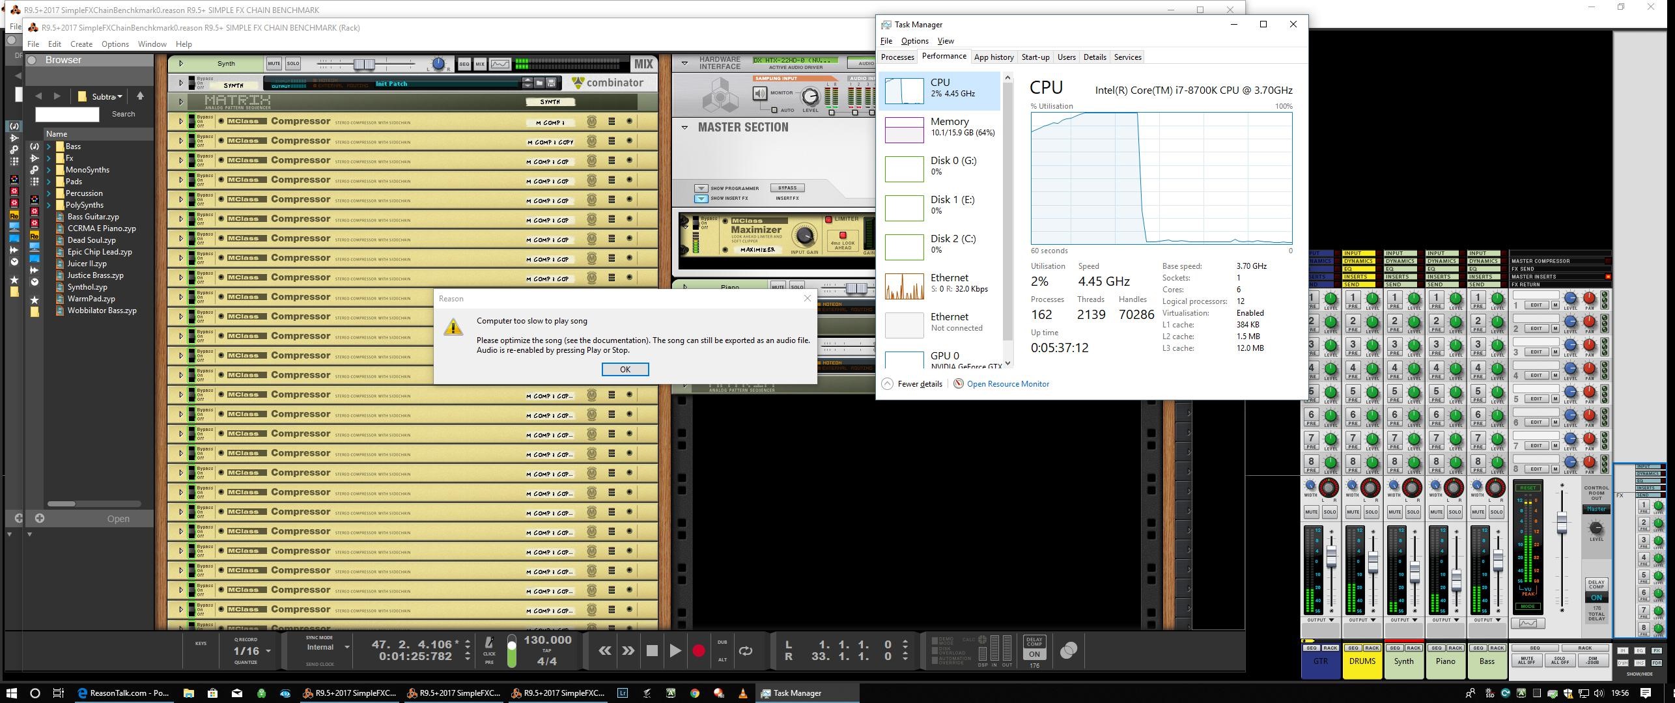Click the Browser back arrow
The height and width of the screenshot is (703, 1675).
(38, 96)
